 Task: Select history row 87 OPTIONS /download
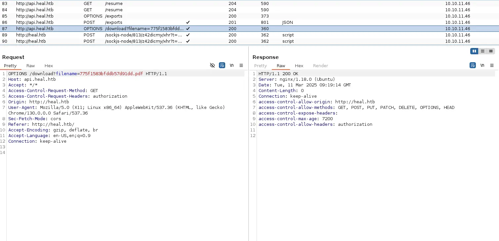(249, 29)
